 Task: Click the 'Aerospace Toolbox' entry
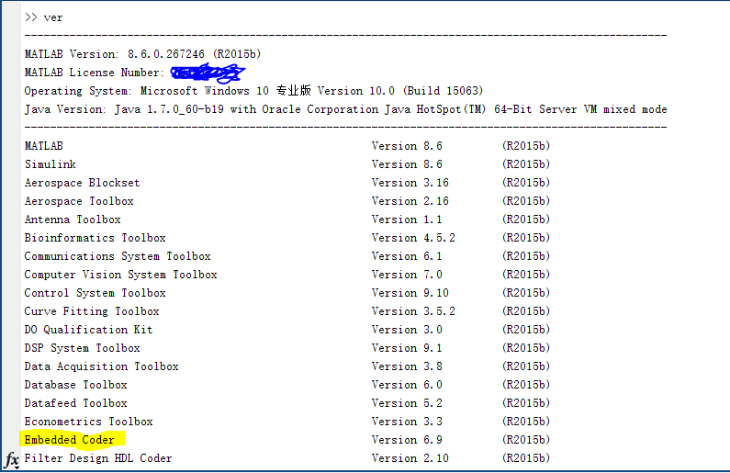click(79, 201)
